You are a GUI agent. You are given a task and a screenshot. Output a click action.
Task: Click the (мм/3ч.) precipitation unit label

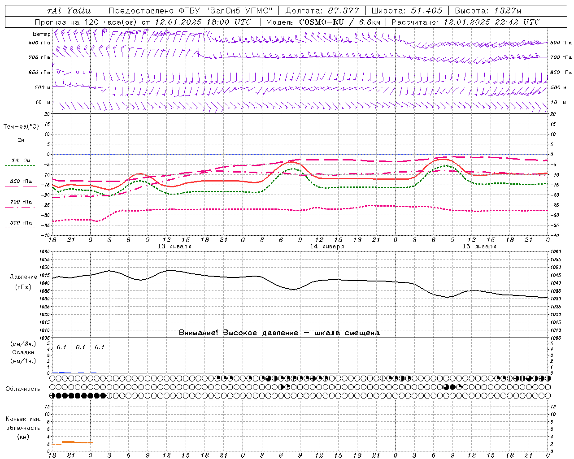(x=23, y=344)
